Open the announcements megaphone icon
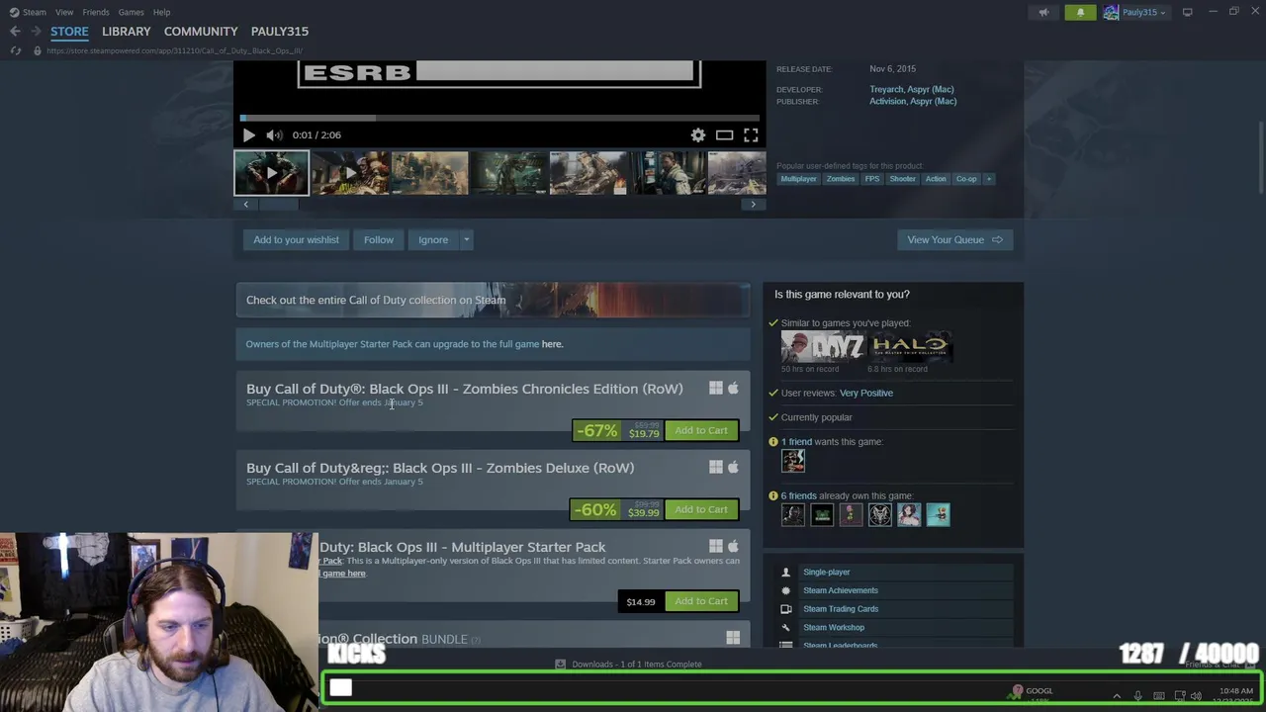 (x=1043, y=12)
